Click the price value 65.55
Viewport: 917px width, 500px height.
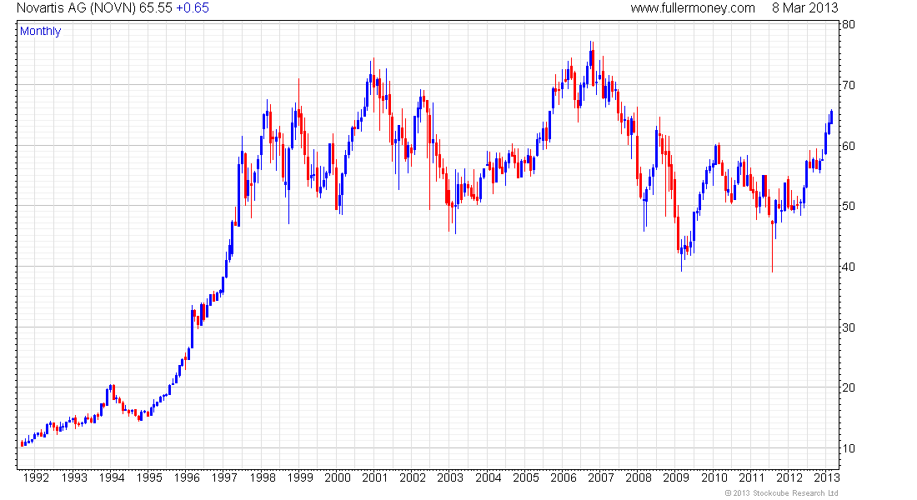pos(156,8)
